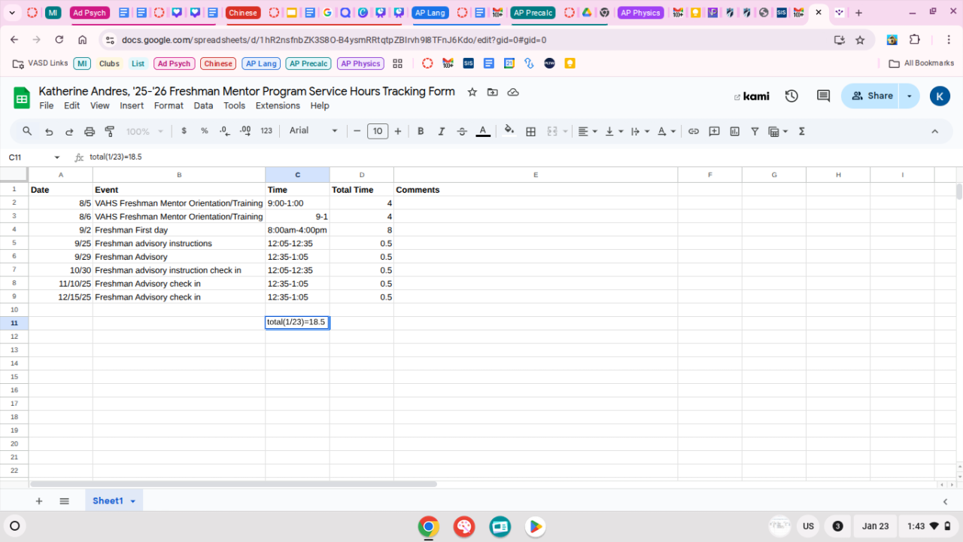Open the Borders tool
963x542 pixels.
click(530, 131)
